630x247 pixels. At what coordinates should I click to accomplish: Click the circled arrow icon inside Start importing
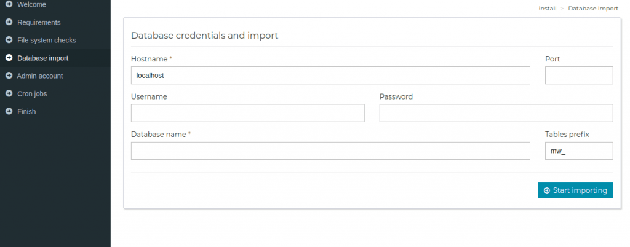[546, 190]
